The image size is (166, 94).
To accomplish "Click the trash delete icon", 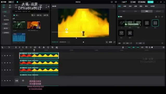I will 27,47.
